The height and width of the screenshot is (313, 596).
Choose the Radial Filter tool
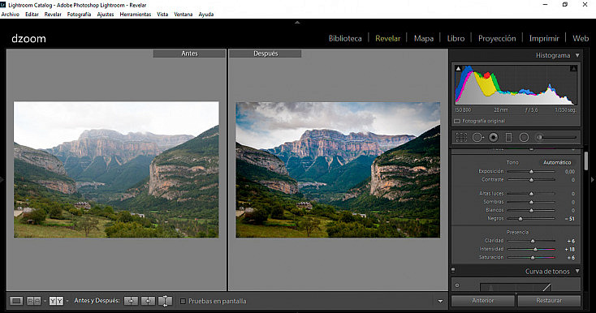525,137
